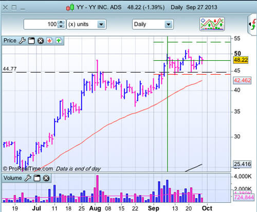Remove the Volume panel with X icon

tap(46, 178)
